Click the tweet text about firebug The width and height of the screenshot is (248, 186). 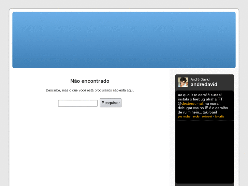tap(203, 104)
